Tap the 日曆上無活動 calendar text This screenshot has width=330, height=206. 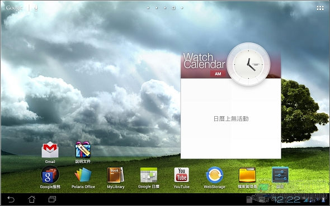(231, 119)
